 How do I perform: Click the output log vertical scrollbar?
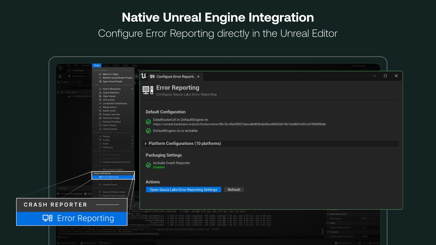coord(323,231)
